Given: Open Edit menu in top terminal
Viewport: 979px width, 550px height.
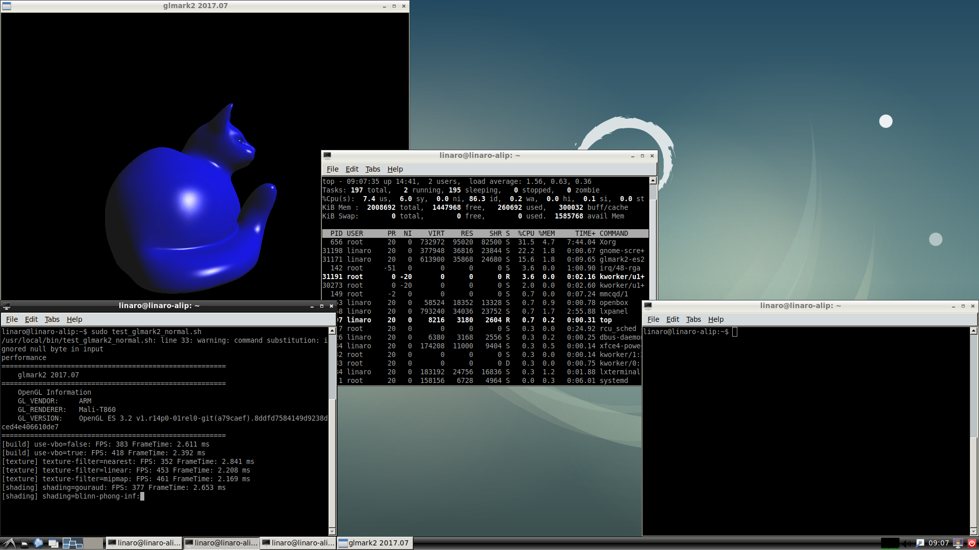Looking at the screenshot, I should (352, 169).
